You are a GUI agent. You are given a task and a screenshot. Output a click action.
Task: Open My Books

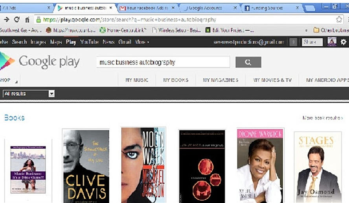click(176, 80)
